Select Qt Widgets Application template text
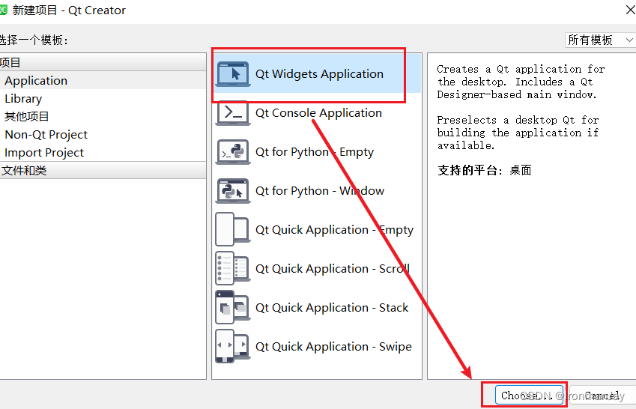 [319, 74]
